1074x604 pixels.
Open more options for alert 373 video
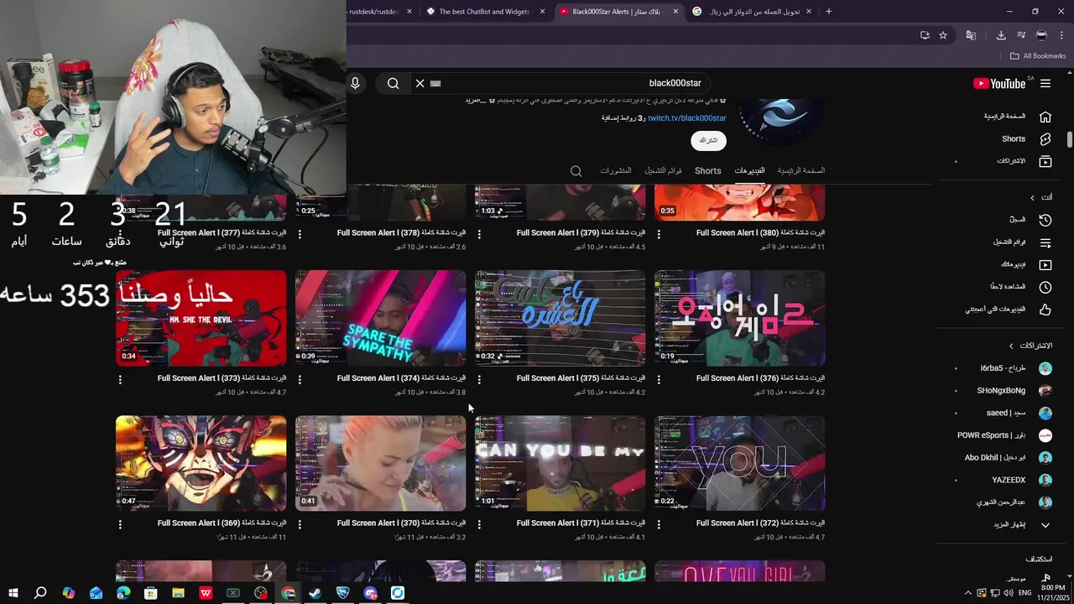click(x=120, y=379)
